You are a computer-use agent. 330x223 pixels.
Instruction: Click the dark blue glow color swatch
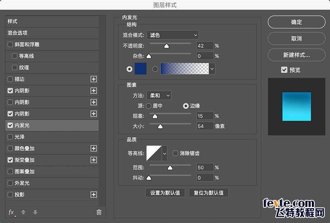(140, 68)
